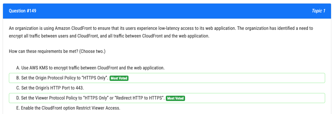Click the Topic 1 label in header

click(x=318, y=11)
